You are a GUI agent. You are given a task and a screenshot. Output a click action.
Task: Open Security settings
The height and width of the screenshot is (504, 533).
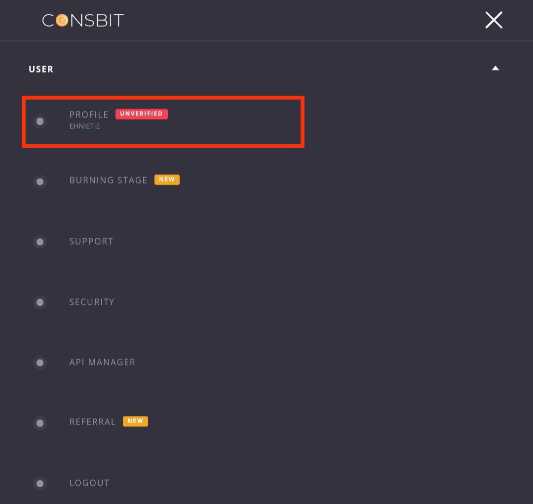click(92, 302)
